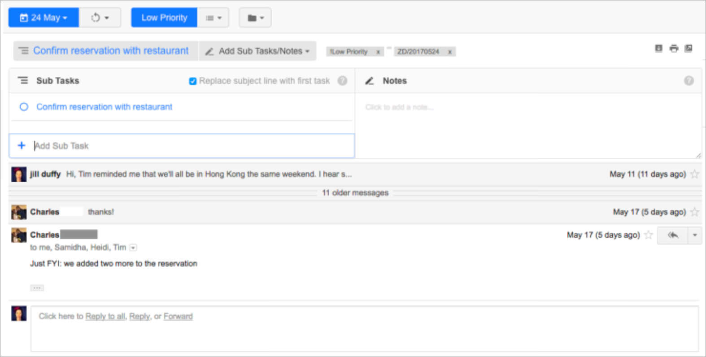Toggle Replace subject line with first task
This screenshot has width=706, height=357.
(192, 81)
